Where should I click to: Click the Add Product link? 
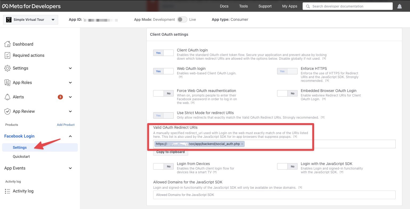[x=66, y=124]
